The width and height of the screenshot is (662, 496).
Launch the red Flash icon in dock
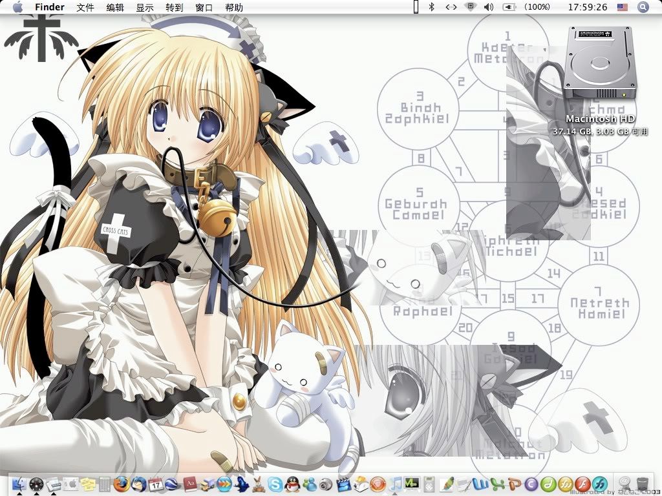(582, 484)
